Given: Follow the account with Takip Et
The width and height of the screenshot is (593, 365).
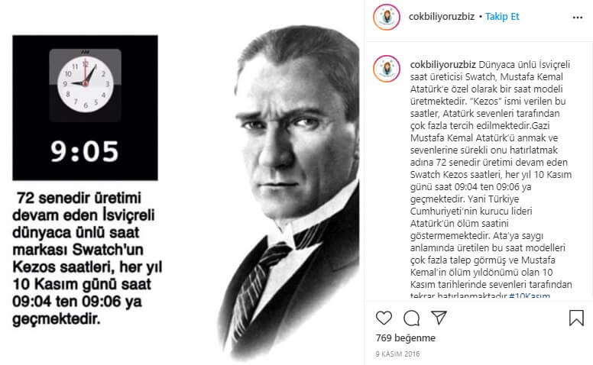Looking at the screenshot, I should 502,17.
